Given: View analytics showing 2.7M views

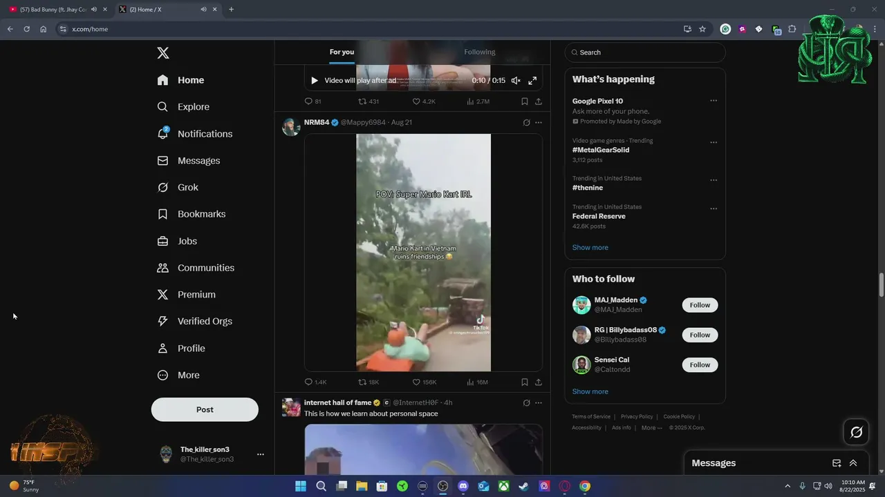Looking at the screenshot, I should click(x=478, y=101).
